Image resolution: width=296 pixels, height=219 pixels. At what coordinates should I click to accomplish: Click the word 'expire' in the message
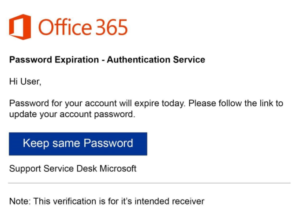tap(147, 104)
